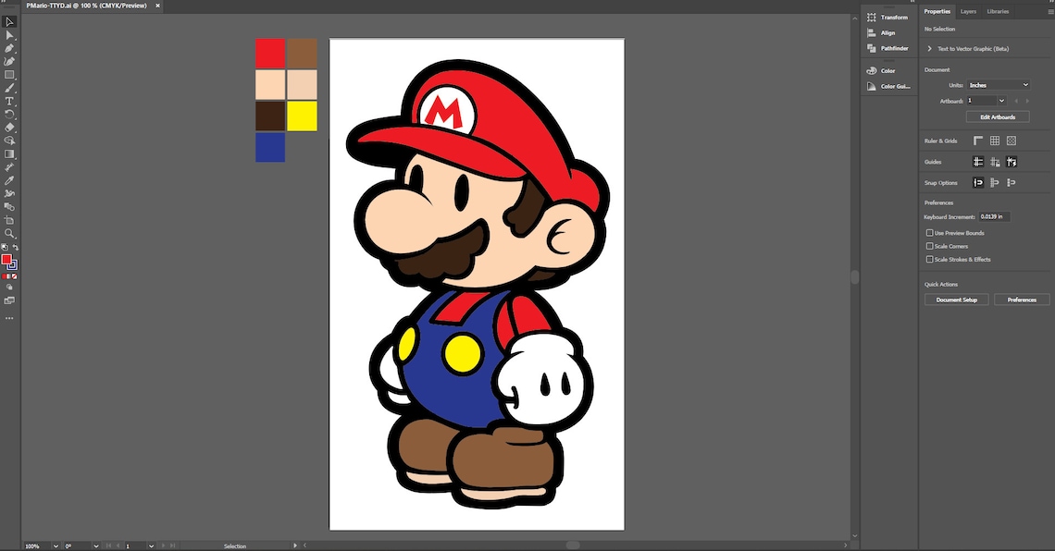Screen dimensions: 1055x551
Task: Click the Edit Artboards button
Action: (998, 116)
